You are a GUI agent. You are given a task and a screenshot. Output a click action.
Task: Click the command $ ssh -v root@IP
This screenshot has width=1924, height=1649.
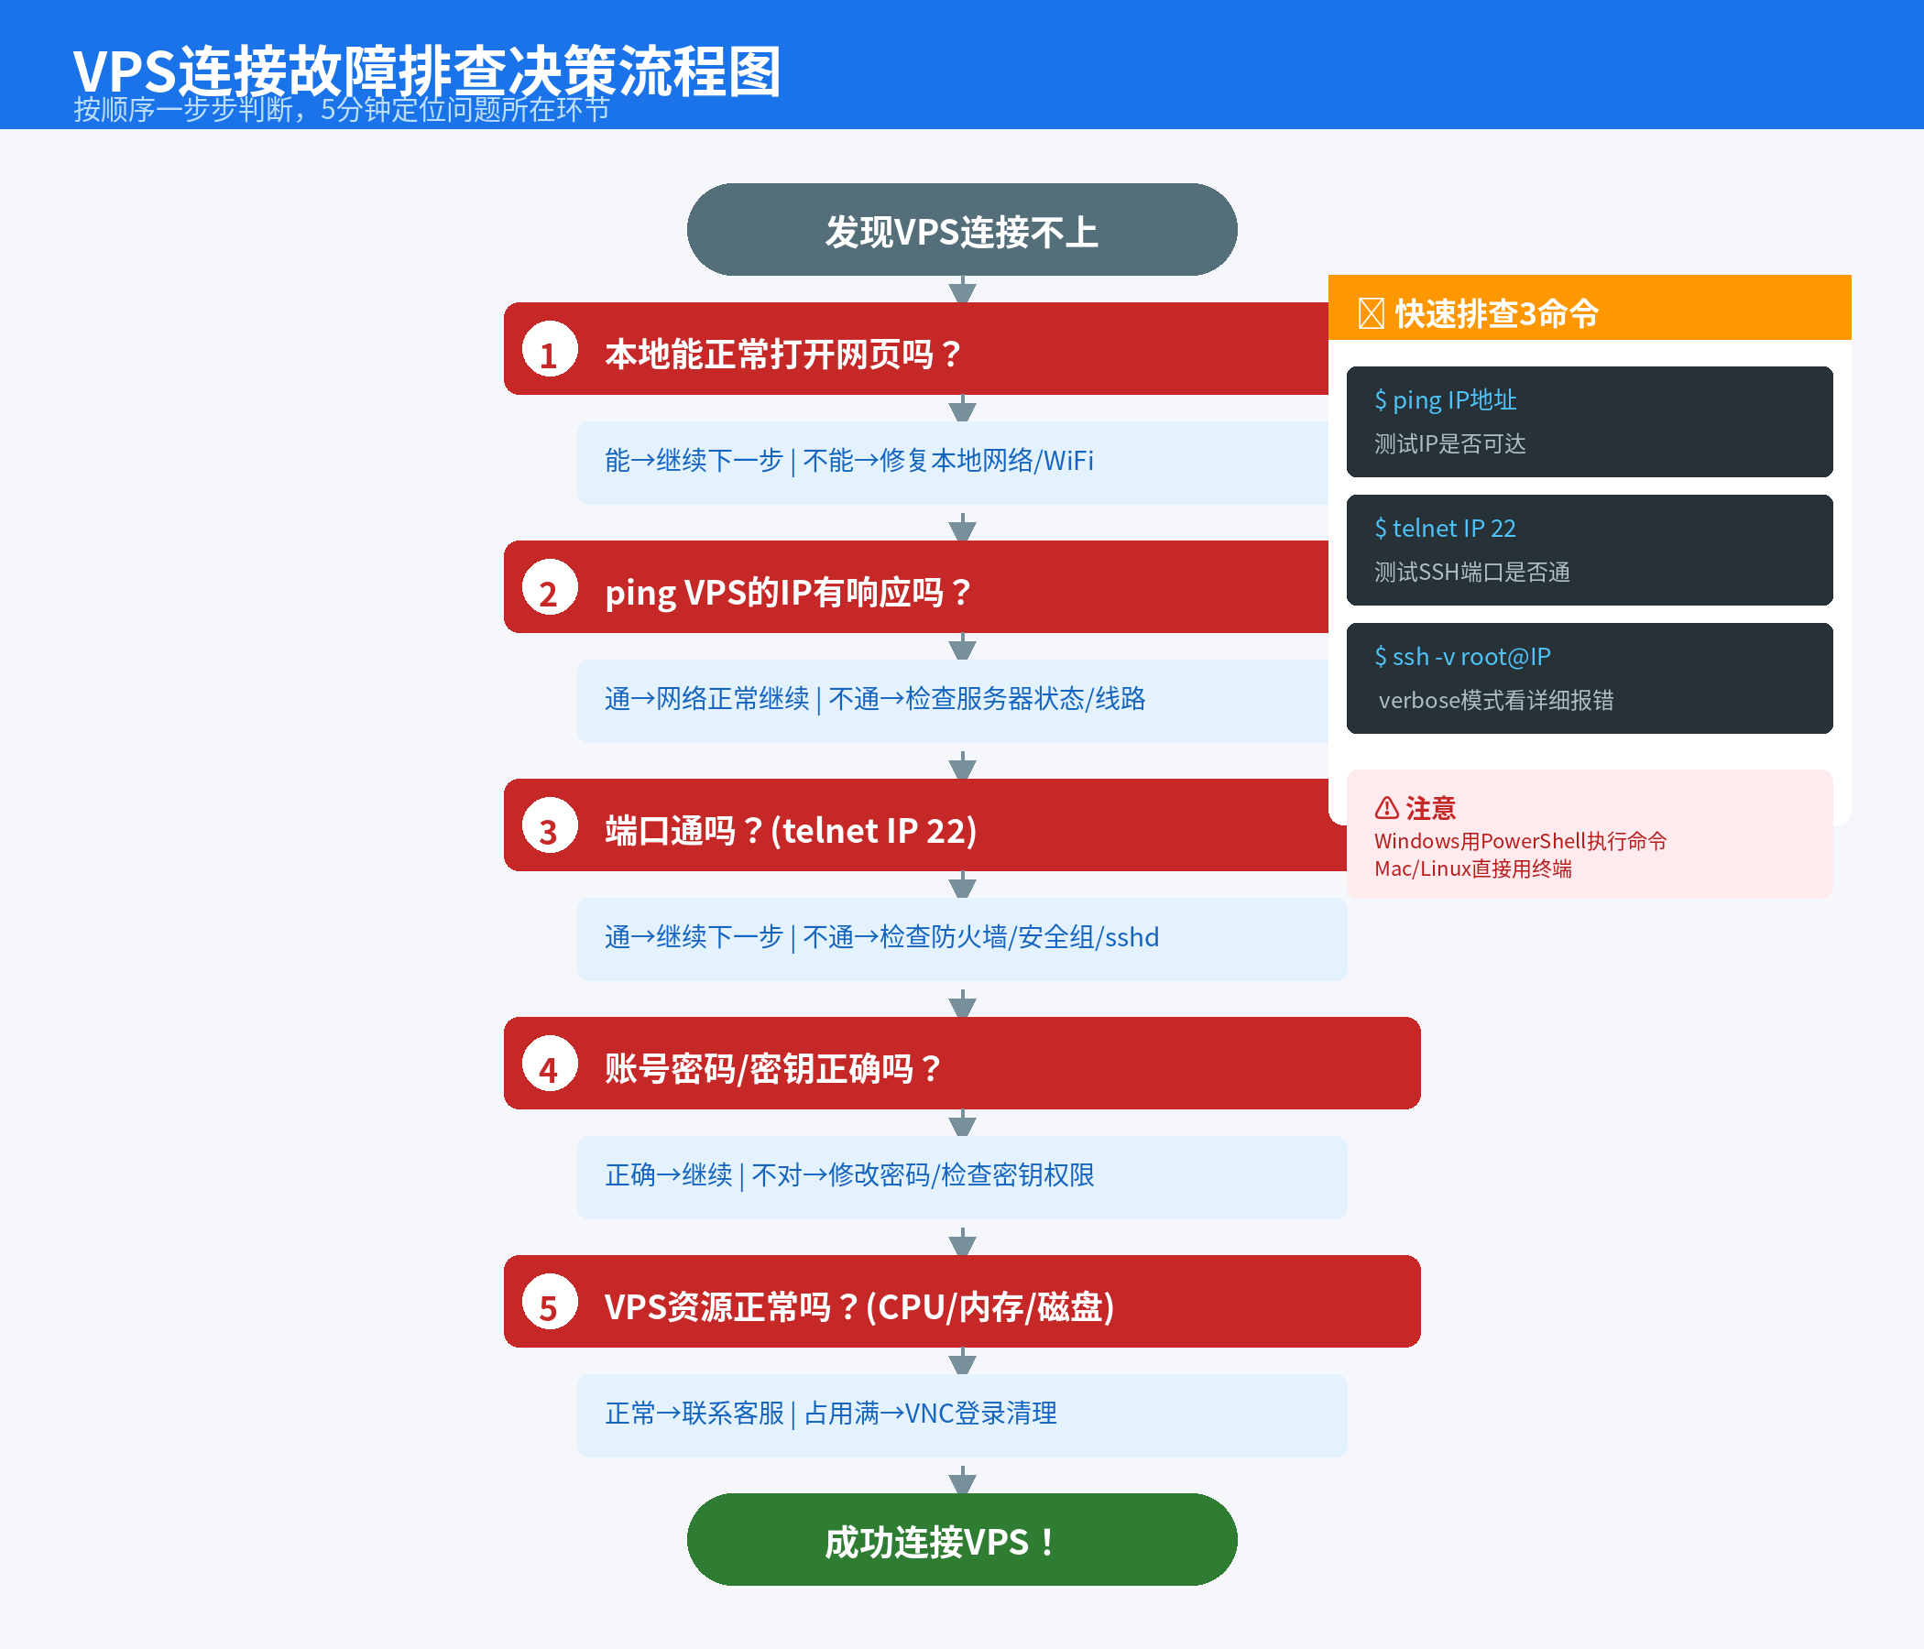pos(1461,657)
